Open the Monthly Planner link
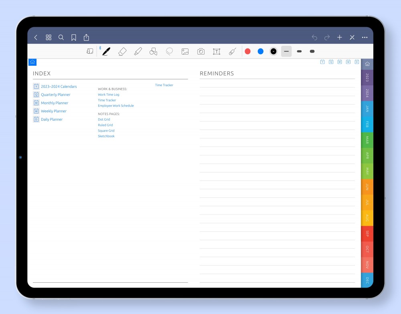401x314 pixels. tap(55, 103)
